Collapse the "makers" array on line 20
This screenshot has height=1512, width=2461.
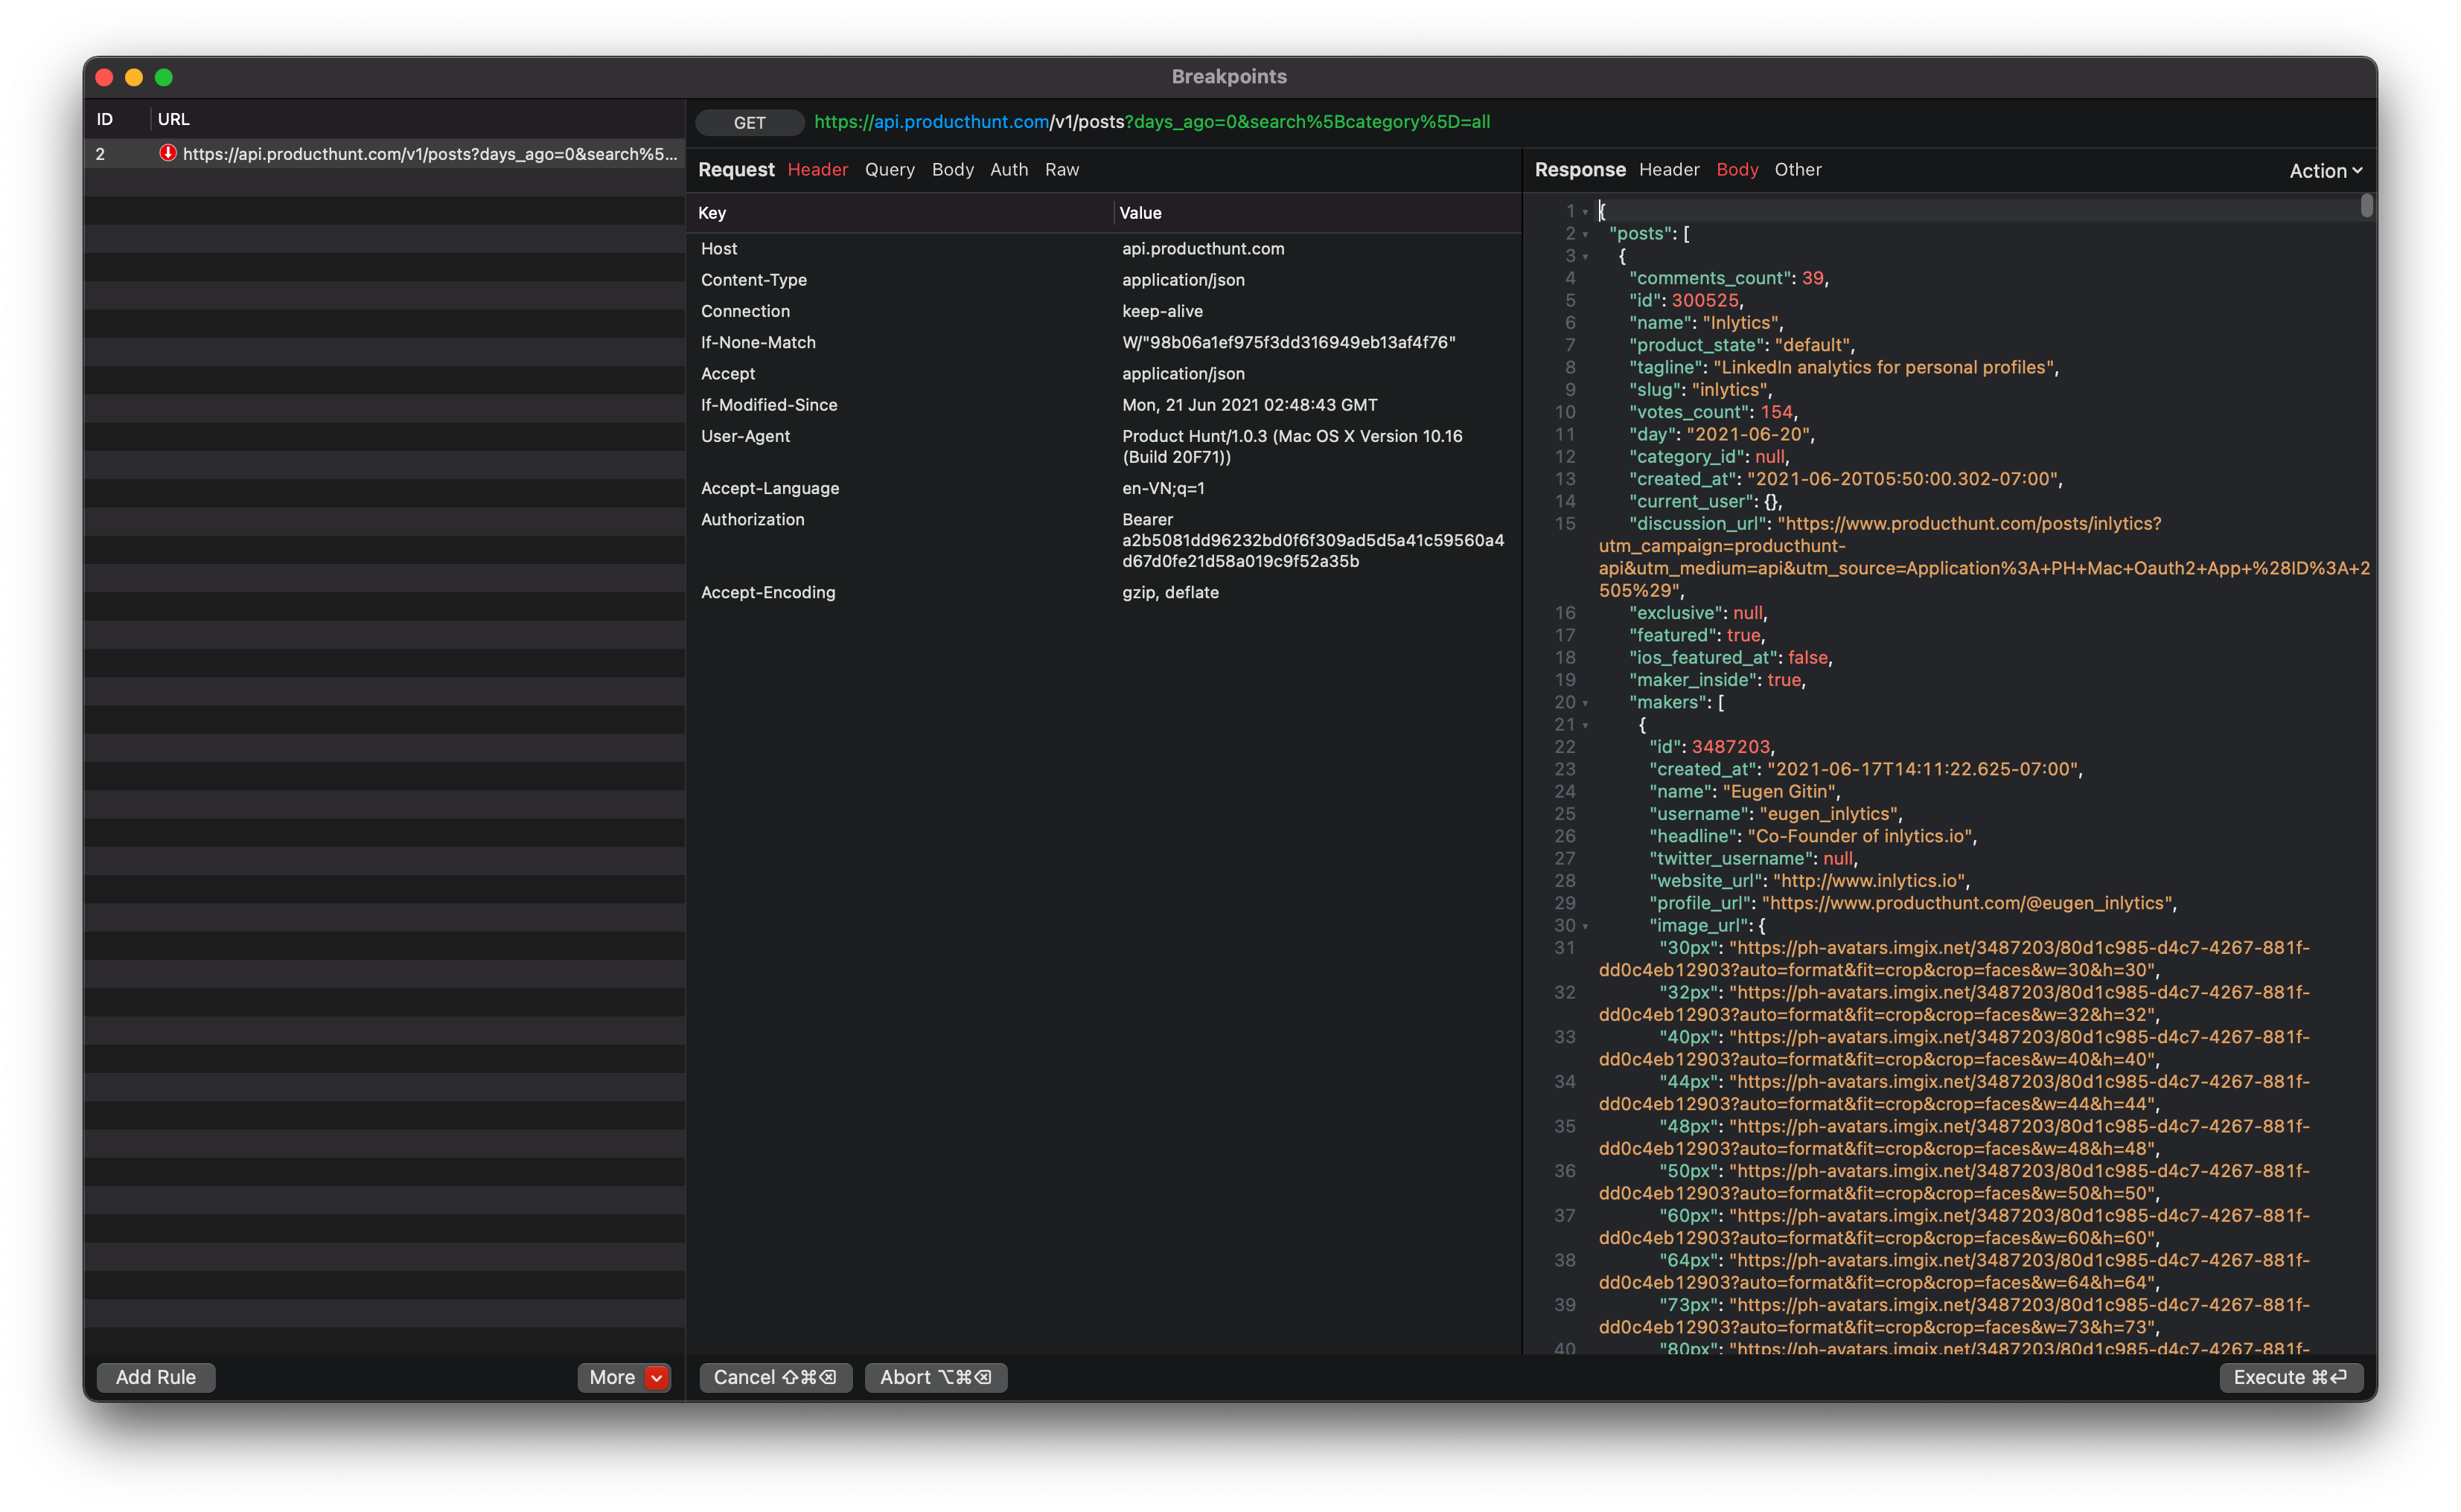click(x=1586, y=703)
